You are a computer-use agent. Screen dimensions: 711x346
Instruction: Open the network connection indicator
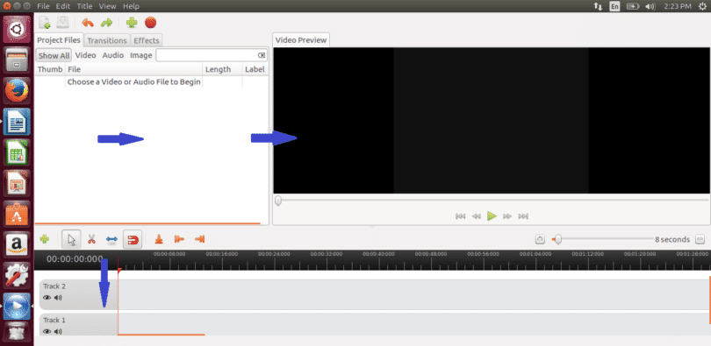[598, 6]
